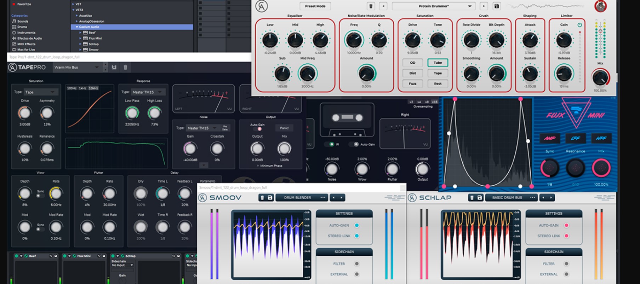
Task: Click the Mix knob in Beef plugin
Action: click(600, 77)
